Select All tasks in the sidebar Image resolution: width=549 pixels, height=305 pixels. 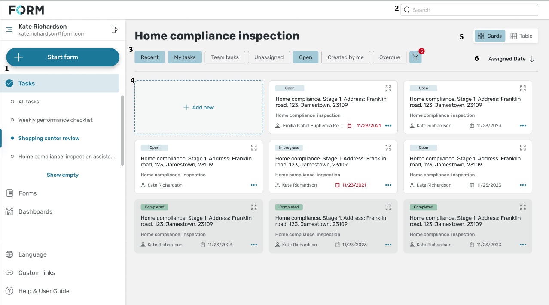click(x=29, y=102)
